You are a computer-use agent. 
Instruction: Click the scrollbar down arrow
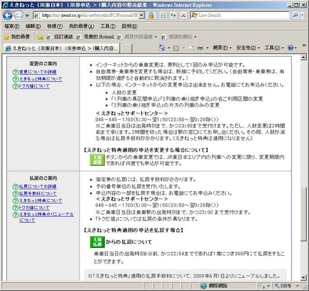point(304,277)
